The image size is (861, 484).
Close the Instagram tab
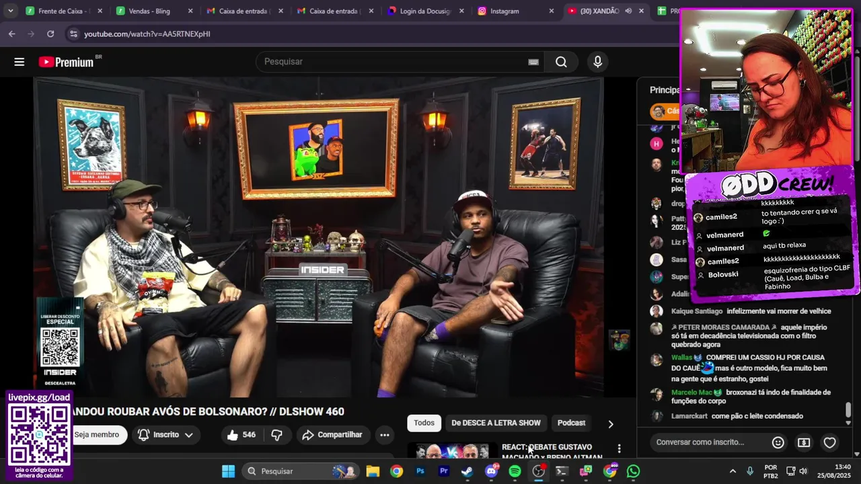(x=552, y=11)
